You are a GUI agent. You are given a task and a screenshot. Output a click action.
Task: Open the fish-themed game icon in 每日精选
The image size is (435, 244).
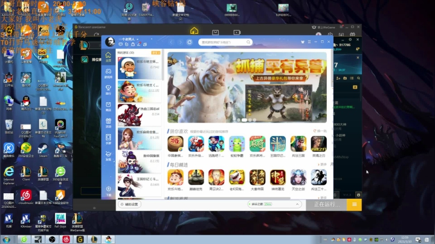click(x=237, y=178)
